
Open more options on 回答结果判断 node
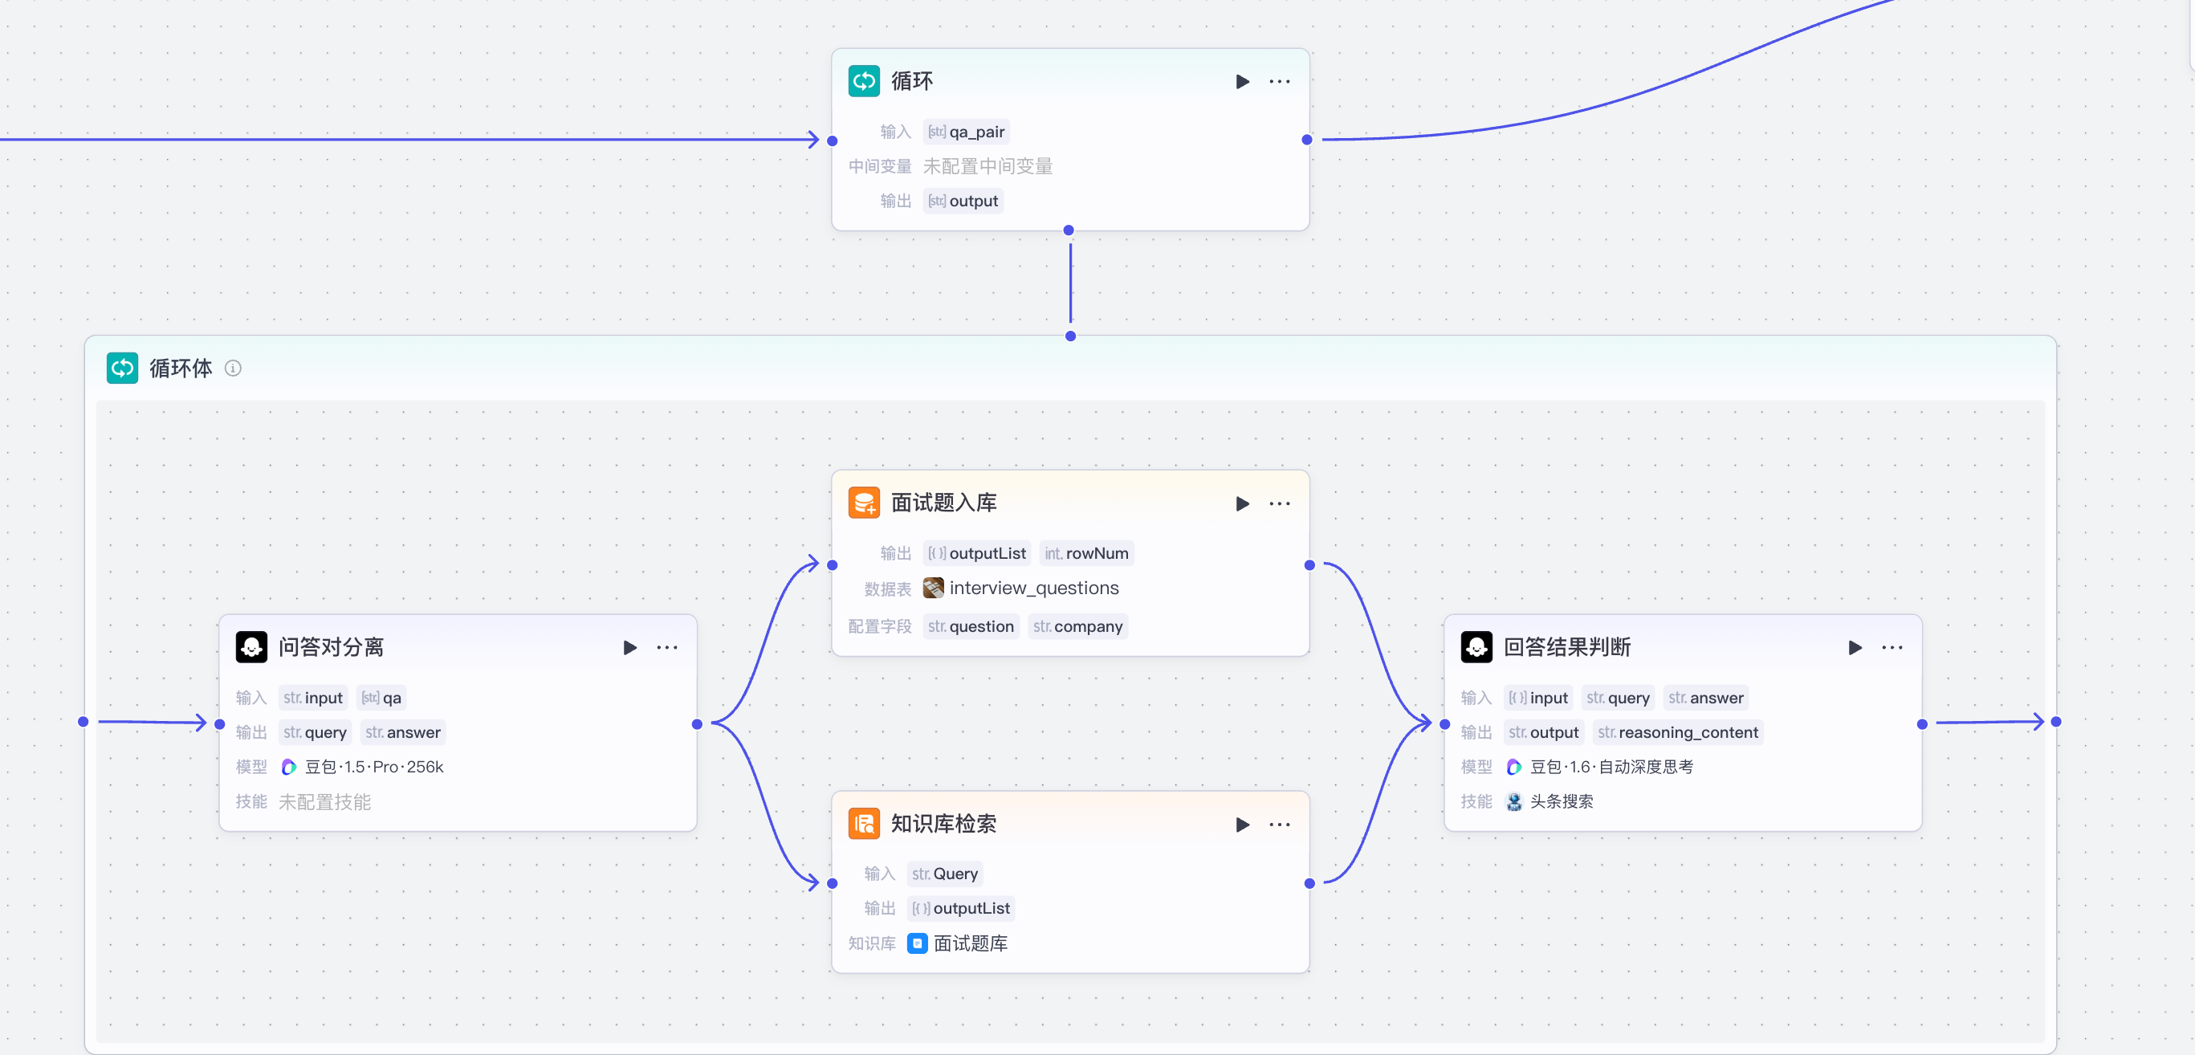click(1892, 648)
